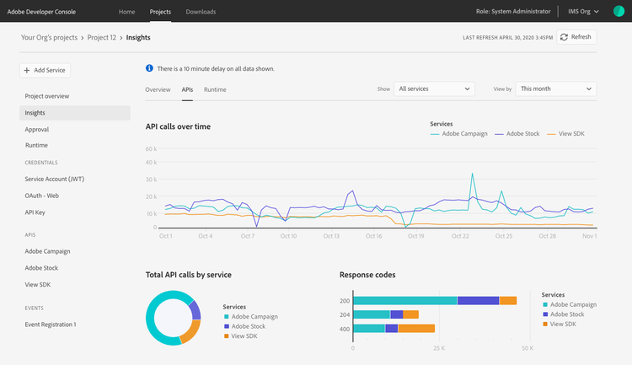
Task: Open Adobe Campaign in sidebar APIs
Action: (47, 251)
